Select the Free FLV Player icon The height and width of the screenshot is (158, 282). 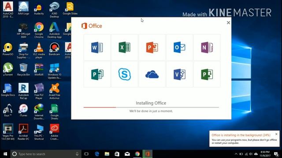39,91
